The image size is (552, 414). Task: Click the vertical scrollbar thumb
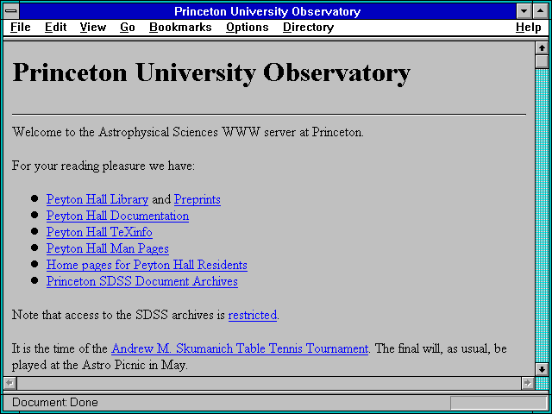(542, 61)
